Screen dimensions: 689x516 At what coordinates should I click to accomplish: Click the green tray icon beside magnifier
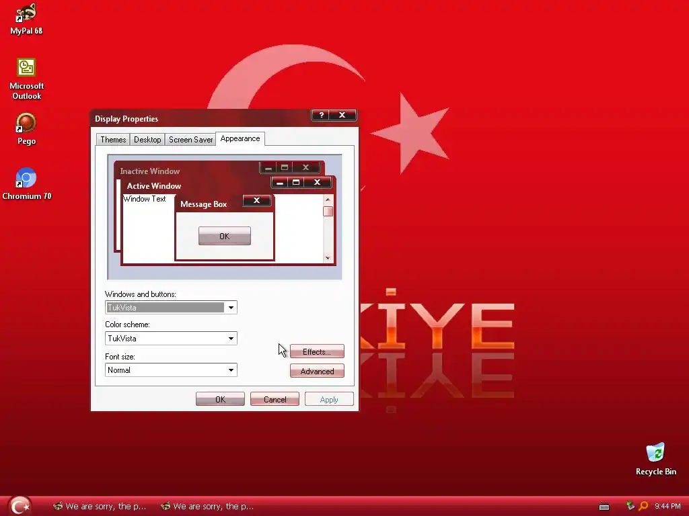[630, 506]
